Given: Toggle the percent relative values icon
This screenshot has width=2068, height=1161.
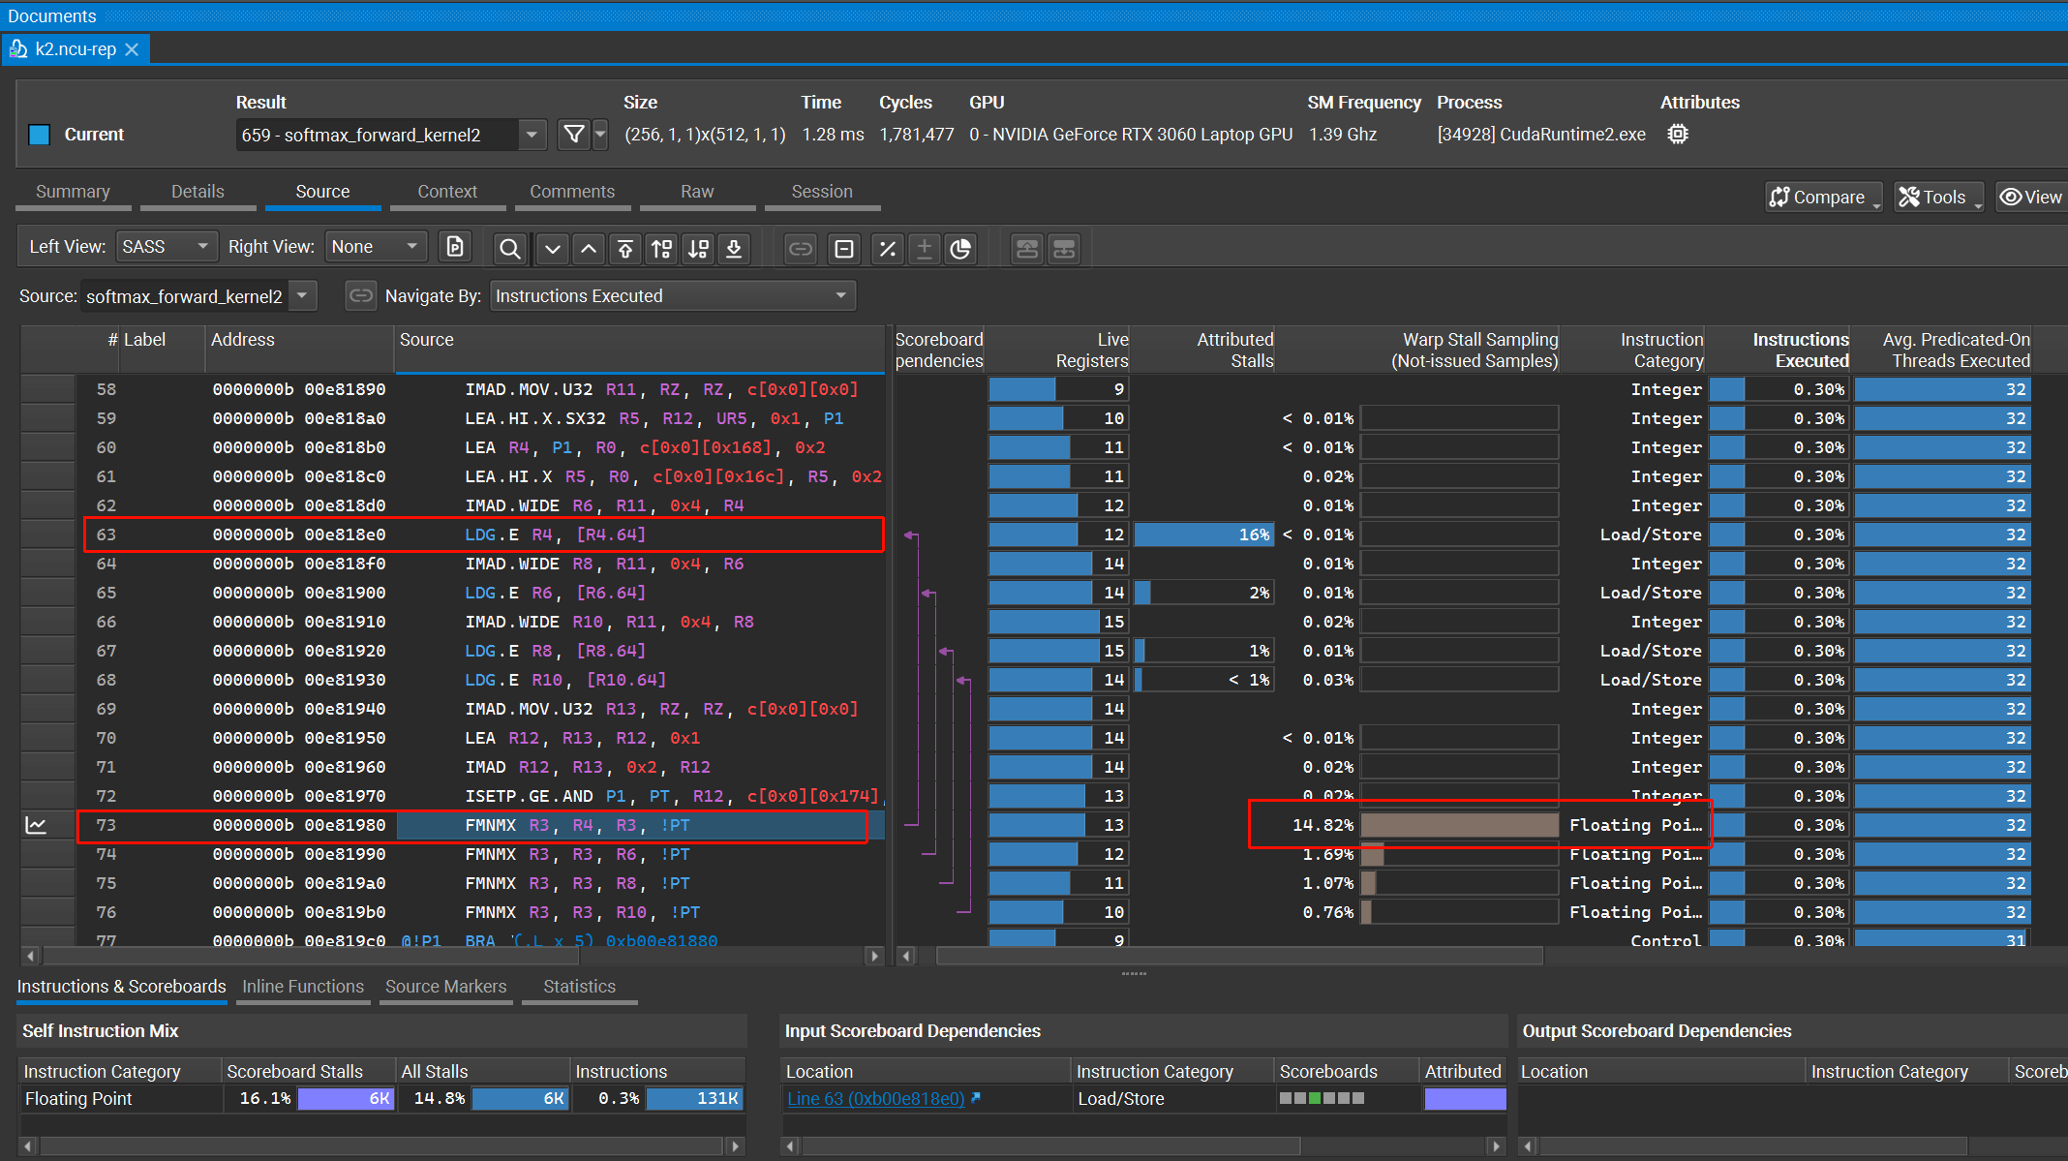Looking at the screenshot, I should click(887, 249).
